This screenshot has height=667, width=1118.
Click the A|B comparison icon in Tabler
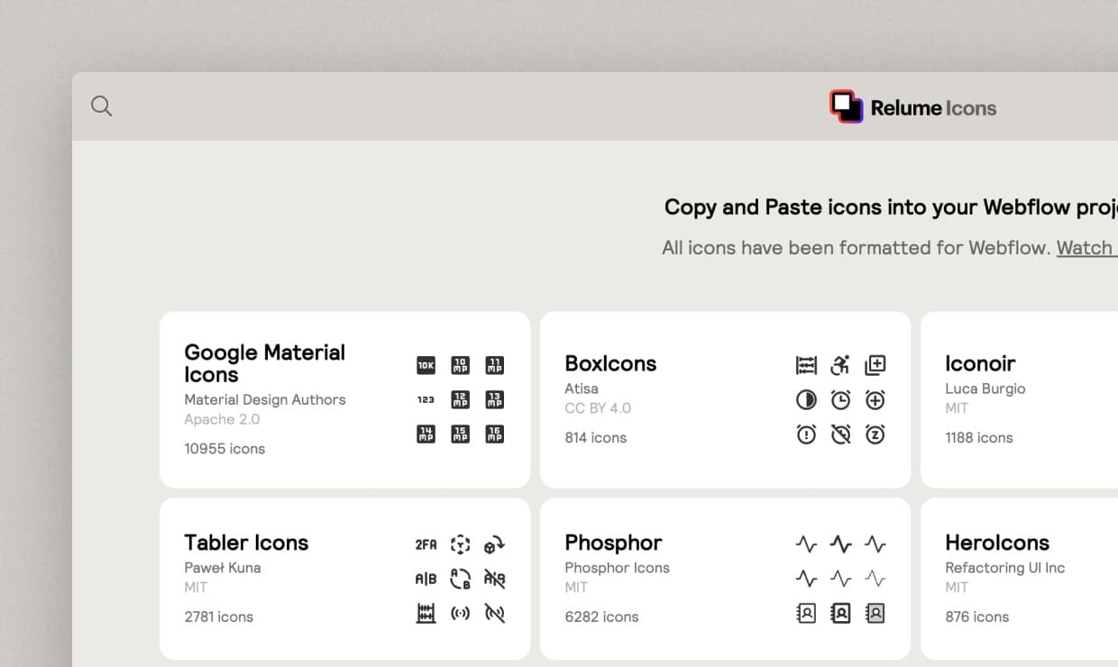(425, 578)
